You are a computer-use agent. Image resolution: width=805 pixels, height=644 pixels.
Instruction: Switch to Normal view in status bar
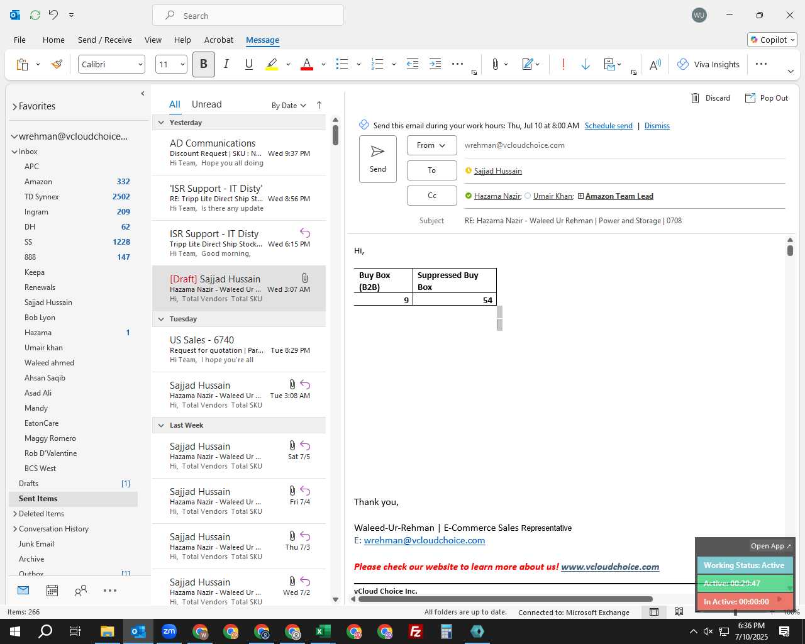pyautogui.click(x=654, y=612)
